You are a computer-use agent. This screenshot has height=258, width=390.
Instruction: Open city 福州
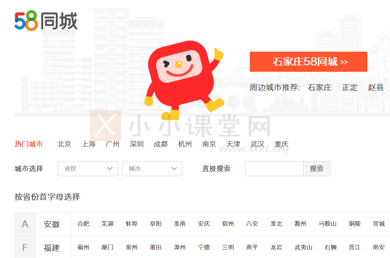coord(83,247)
